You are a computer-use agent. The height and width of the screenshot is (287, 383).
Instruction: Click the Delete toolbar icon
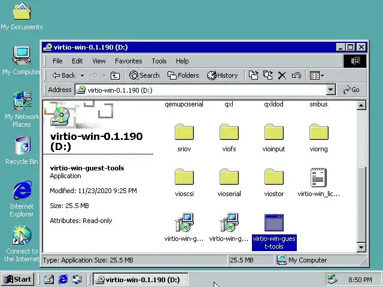(x=282, y=75)
